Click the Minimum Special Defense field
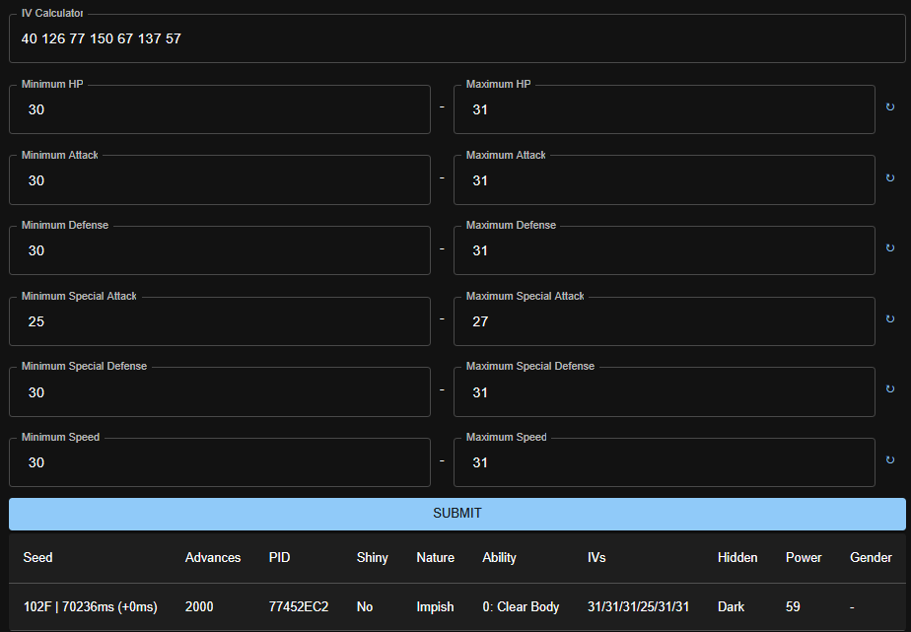The width and height of the screenshot is (911, 632). [220, 393]
